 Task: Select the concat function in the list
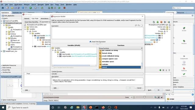click(120, 67)
